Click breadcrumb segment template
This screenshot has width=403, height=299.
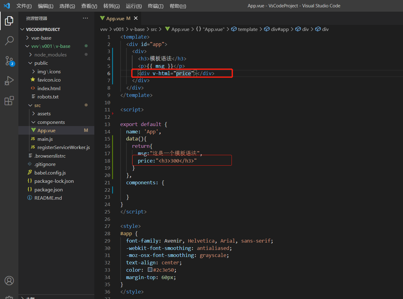[x=248, y=29]
